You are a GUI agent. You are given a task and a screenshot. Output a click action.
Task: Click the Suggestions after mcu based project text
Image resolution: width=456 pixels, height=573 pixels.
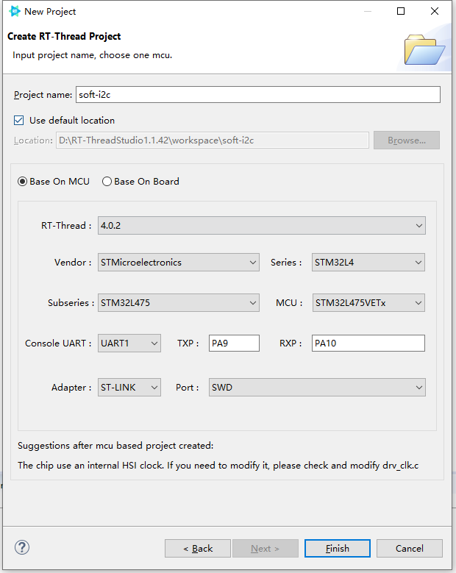pyautogui.click(x=115, y=446)
